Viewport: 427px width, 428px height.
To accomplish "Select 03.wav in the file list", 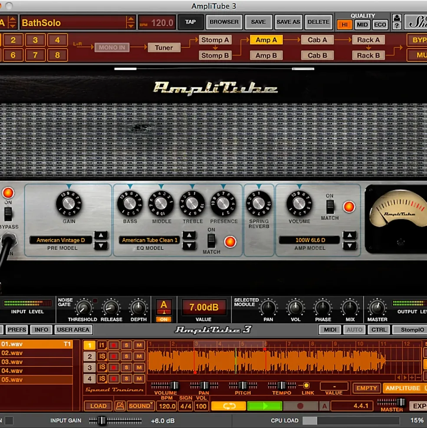I will point(36,362).
